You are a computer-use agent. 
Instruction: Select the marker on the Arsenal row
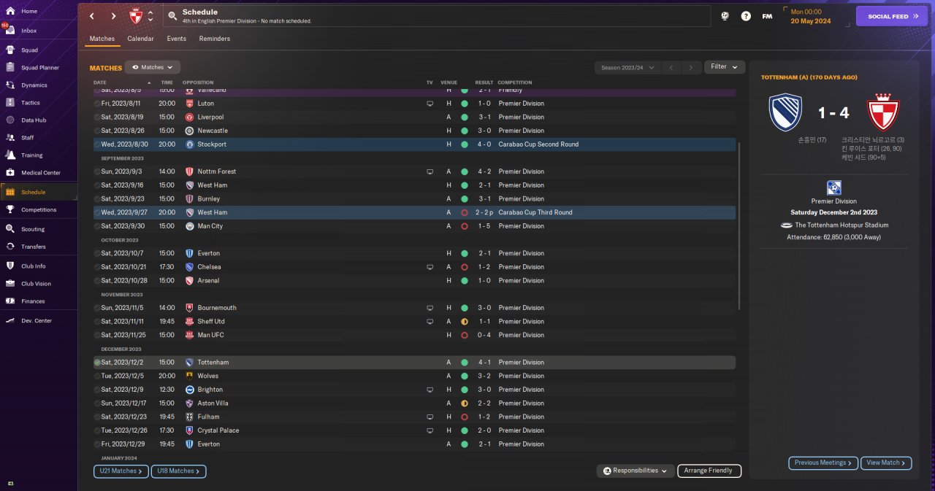97,280
